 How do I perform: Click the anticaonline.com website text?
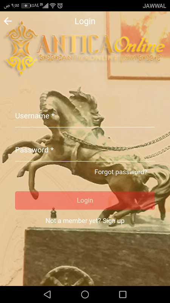tap(100, 58)
